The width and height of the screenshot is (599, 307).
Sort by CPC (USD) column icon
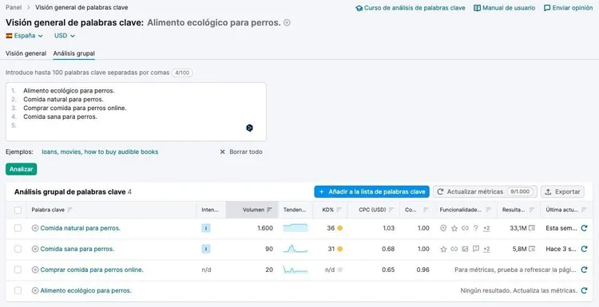[x=391, y=210]
